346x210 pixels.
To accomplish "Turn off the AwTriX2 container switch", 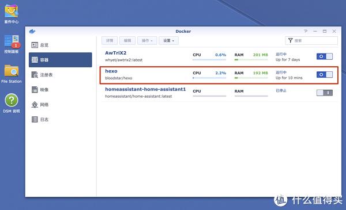I will (x=324, y=56).
